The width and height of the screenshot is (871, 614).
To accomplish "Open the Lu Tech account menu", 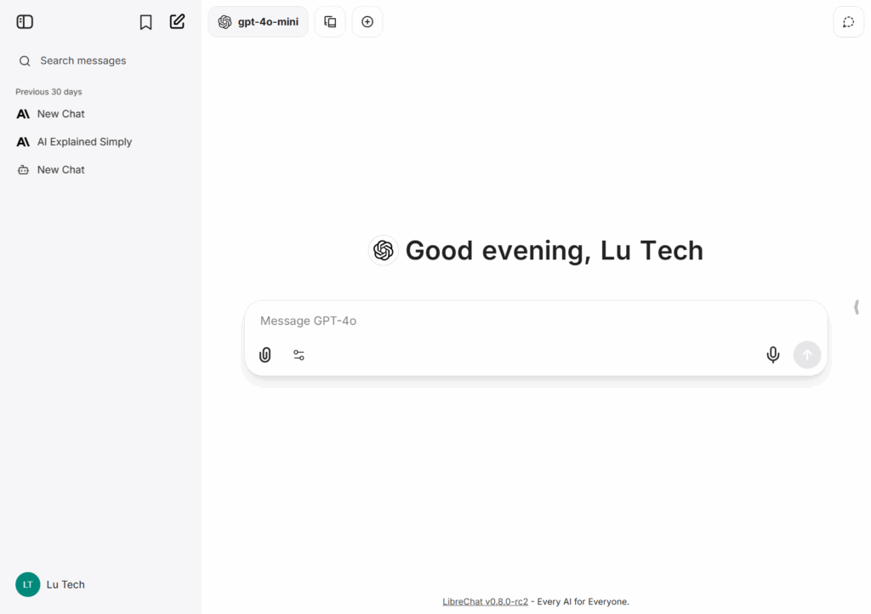I will point(51,584).
